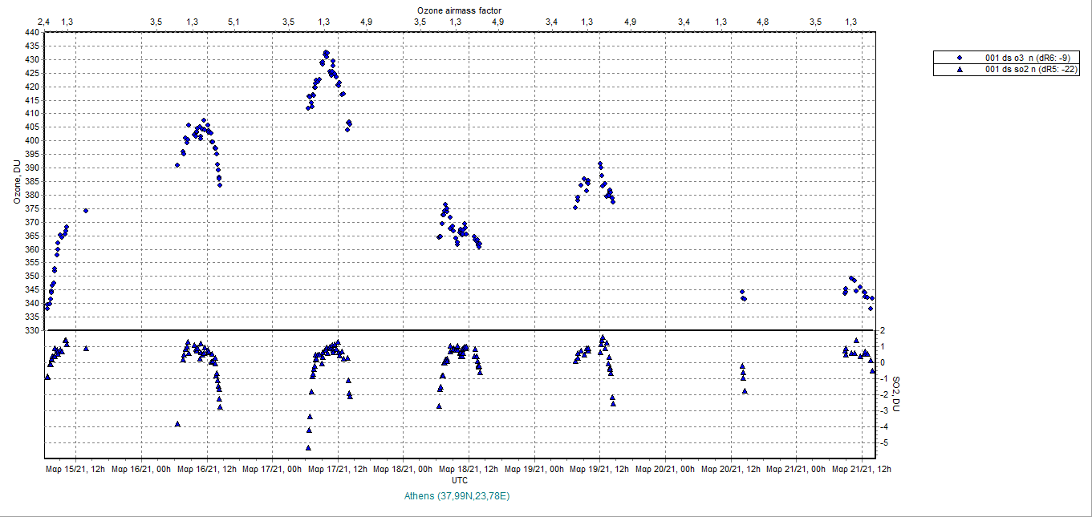
Task: Click the blue diamond legend marker for o3
Action: point(960,58)
